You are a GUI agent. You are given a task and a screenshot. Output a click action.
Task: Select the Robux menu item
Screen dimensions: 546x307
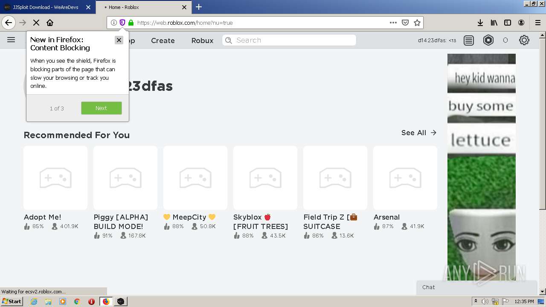(202, 41)
